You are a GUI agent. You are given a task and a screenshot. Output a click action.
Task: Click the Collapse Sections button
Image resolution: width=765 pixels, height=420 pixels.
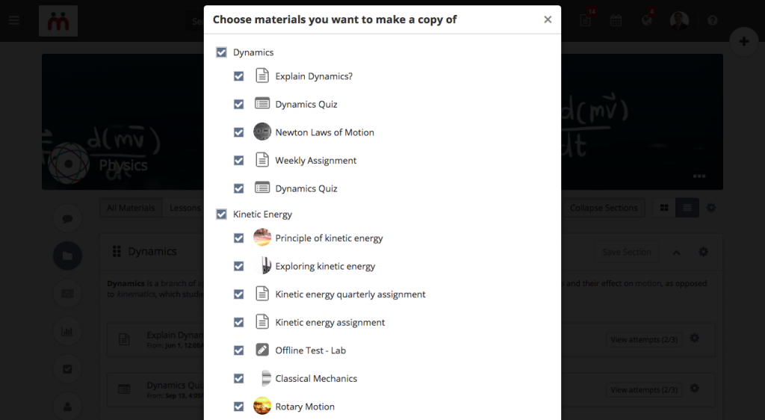604,208
